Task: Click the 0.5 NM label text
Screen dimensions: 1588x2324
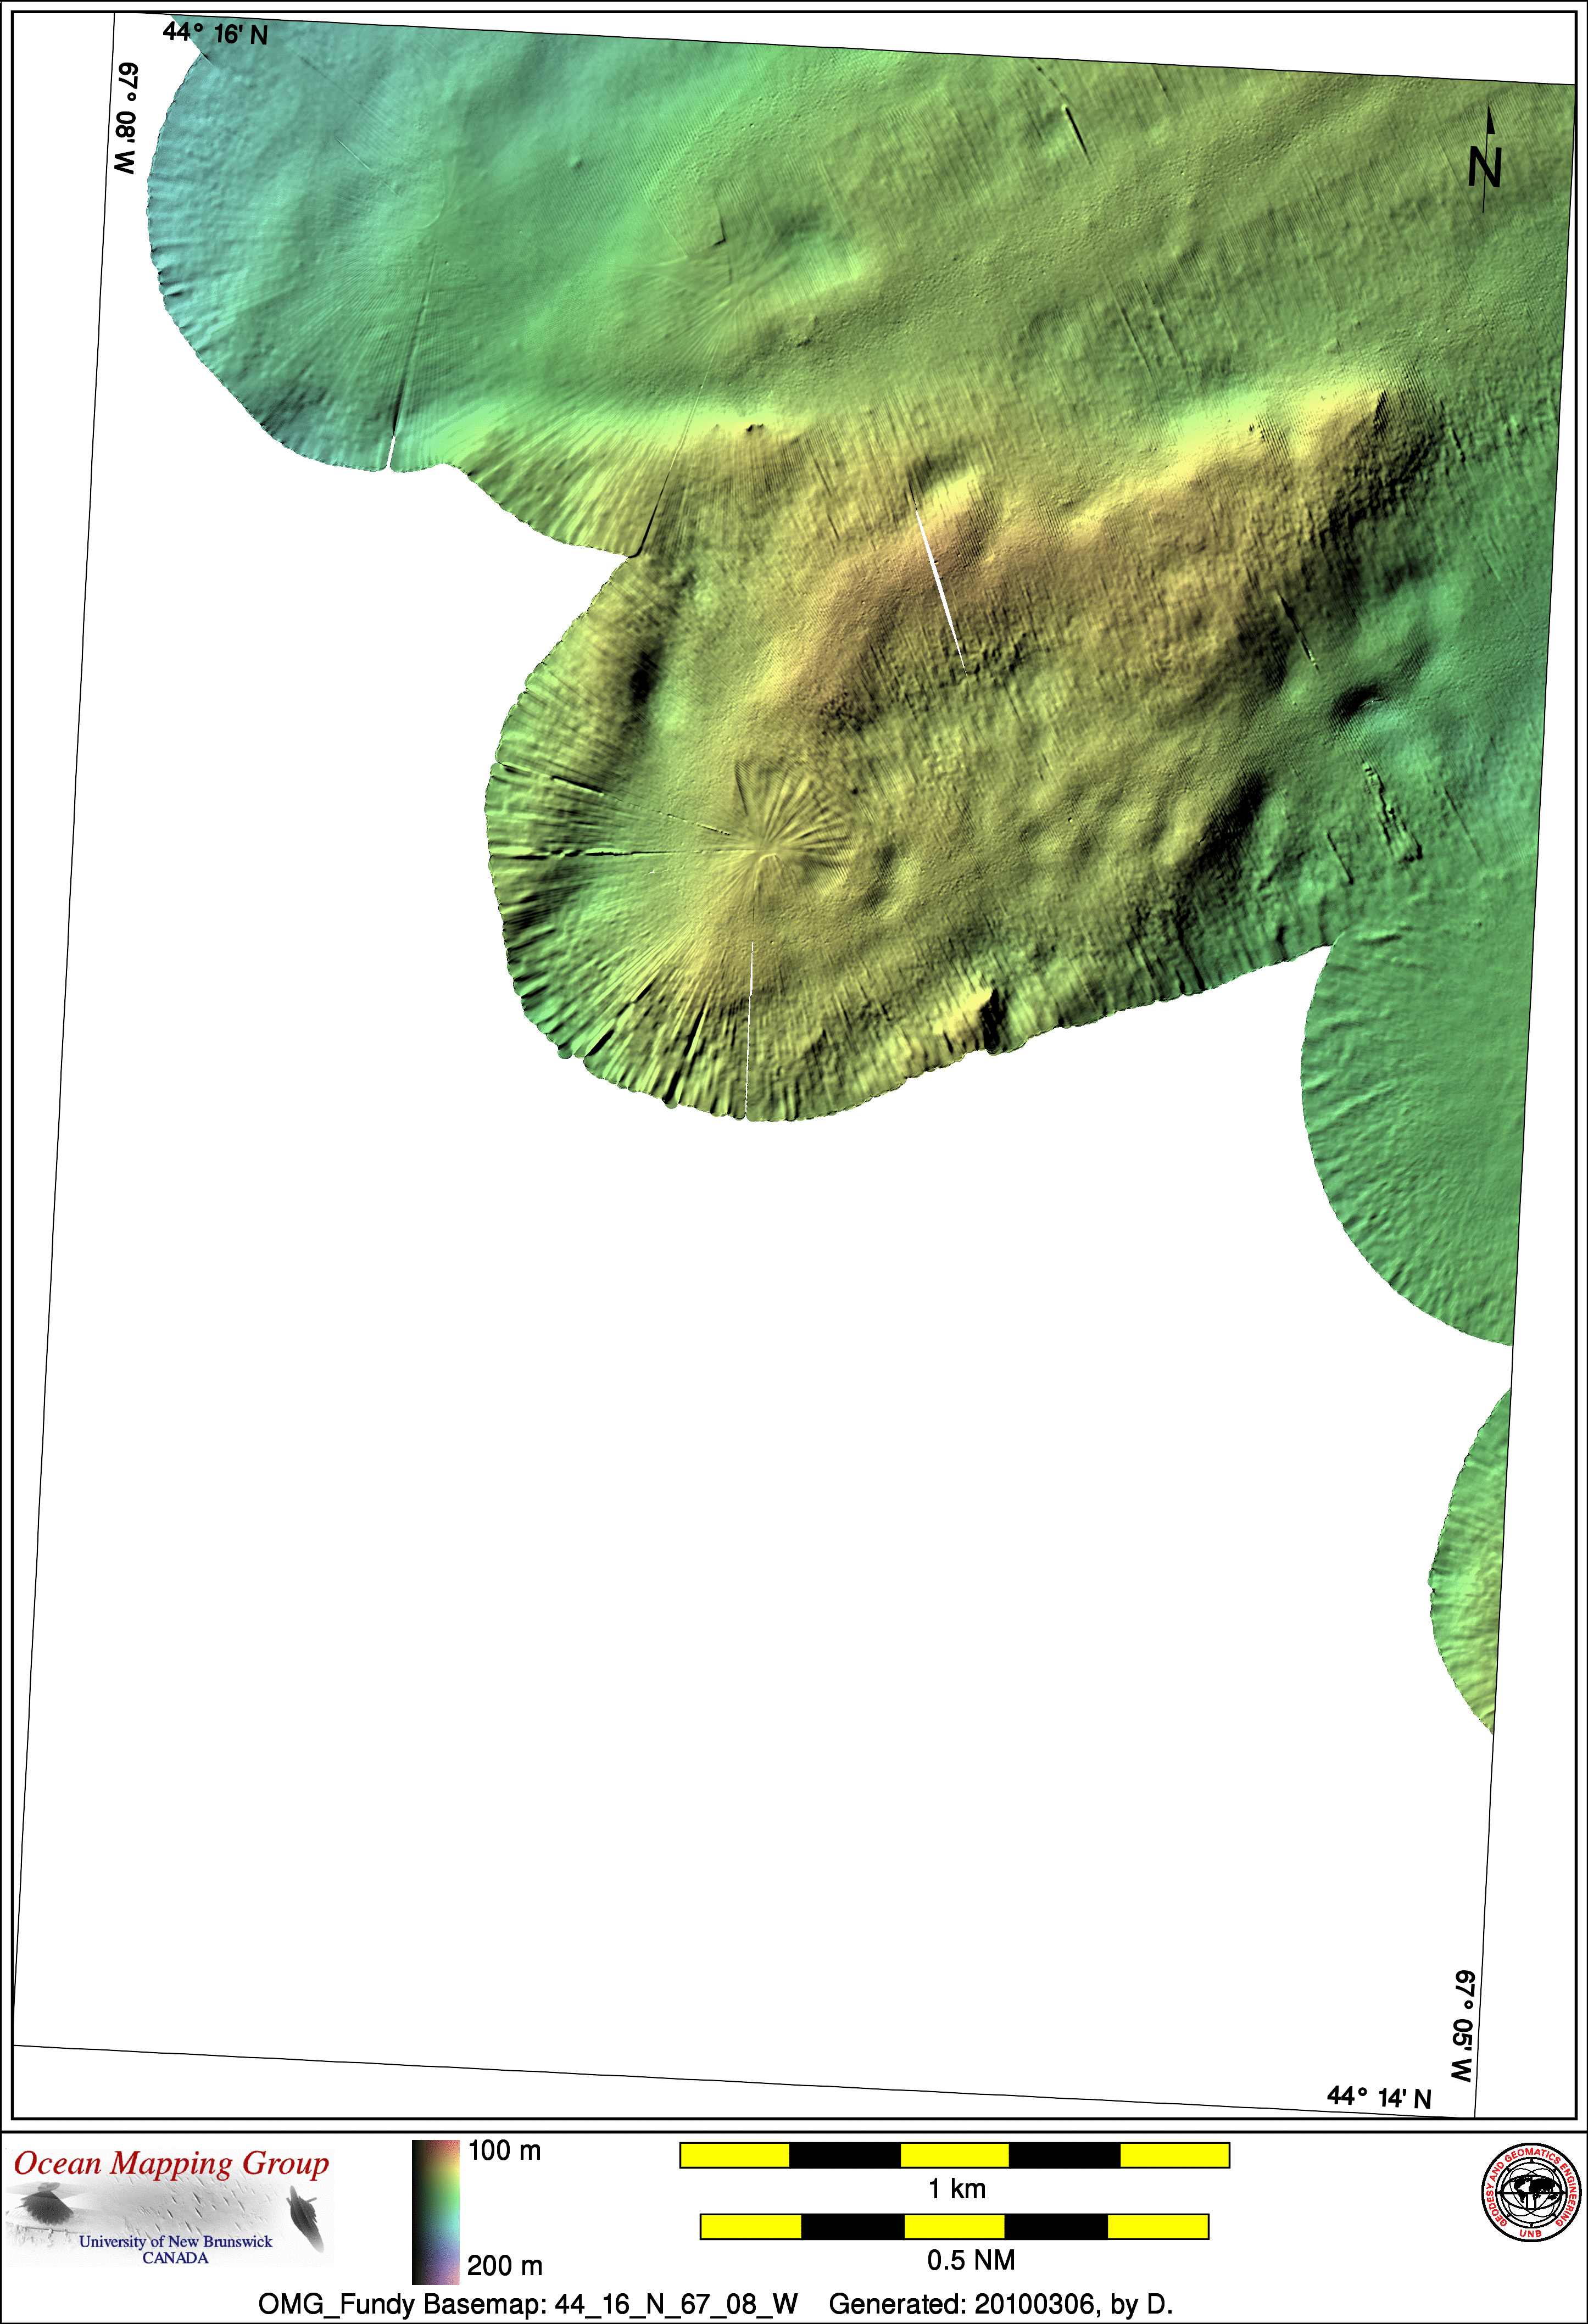Action: pos(970,2260)
